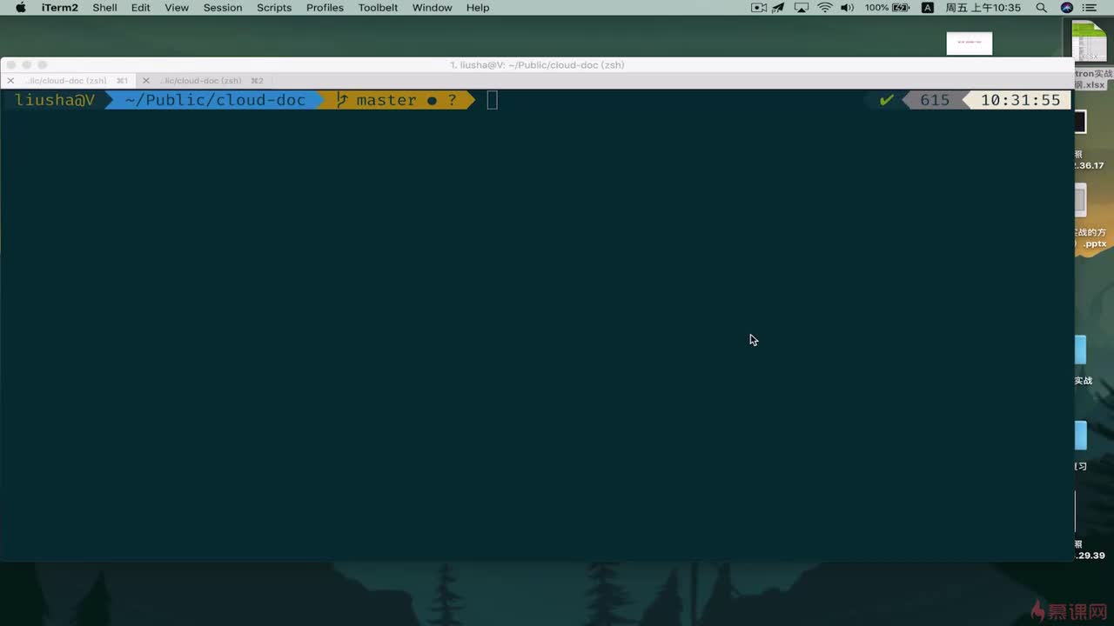
Task: Open the Shell menu
Action: (x=104, y=8)
